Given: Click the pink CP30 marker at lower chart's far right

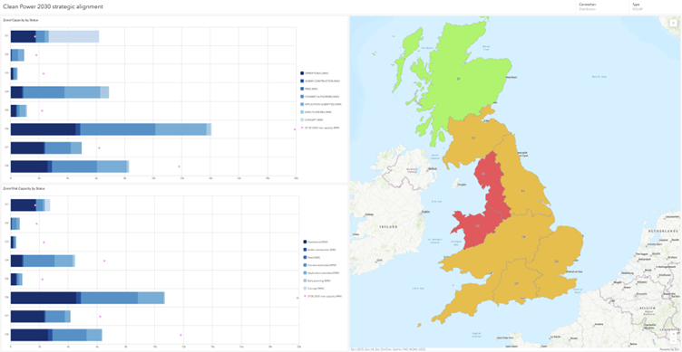Looking at the screenshot, I should [x=297, y=298].
